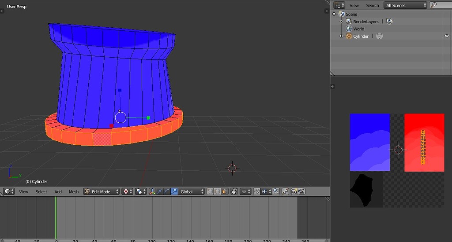Click the World globe icon in outliner
452x242 pixels.
tap(349, 29)
